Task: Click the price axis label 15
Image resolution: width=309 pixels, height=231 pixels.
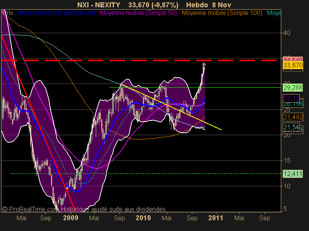Action: (287, 161)
